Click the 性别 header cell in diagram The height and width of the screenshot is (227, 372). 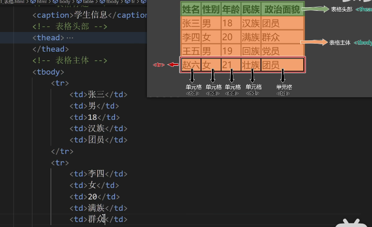[211, 9]
